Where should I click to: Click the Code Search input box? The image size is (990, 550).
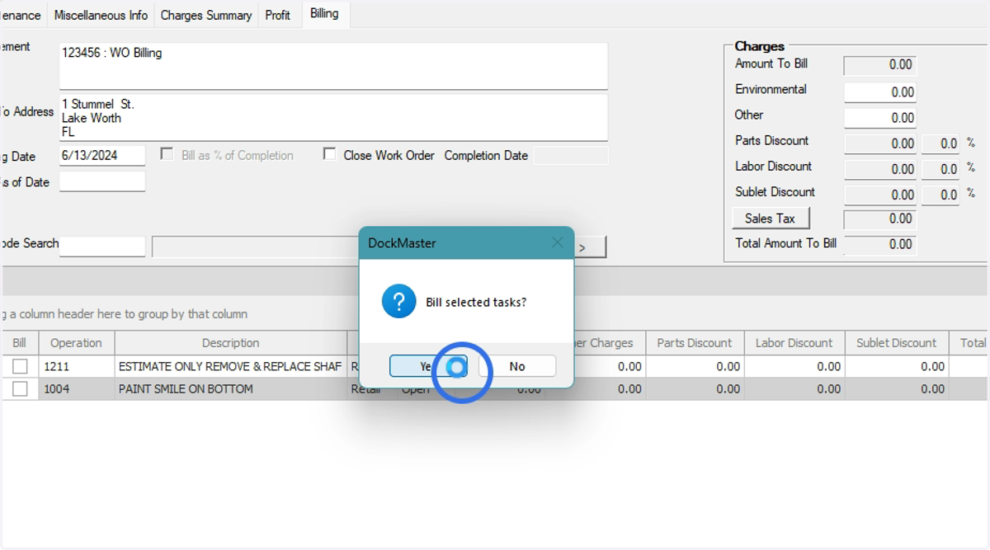(102, 246)
